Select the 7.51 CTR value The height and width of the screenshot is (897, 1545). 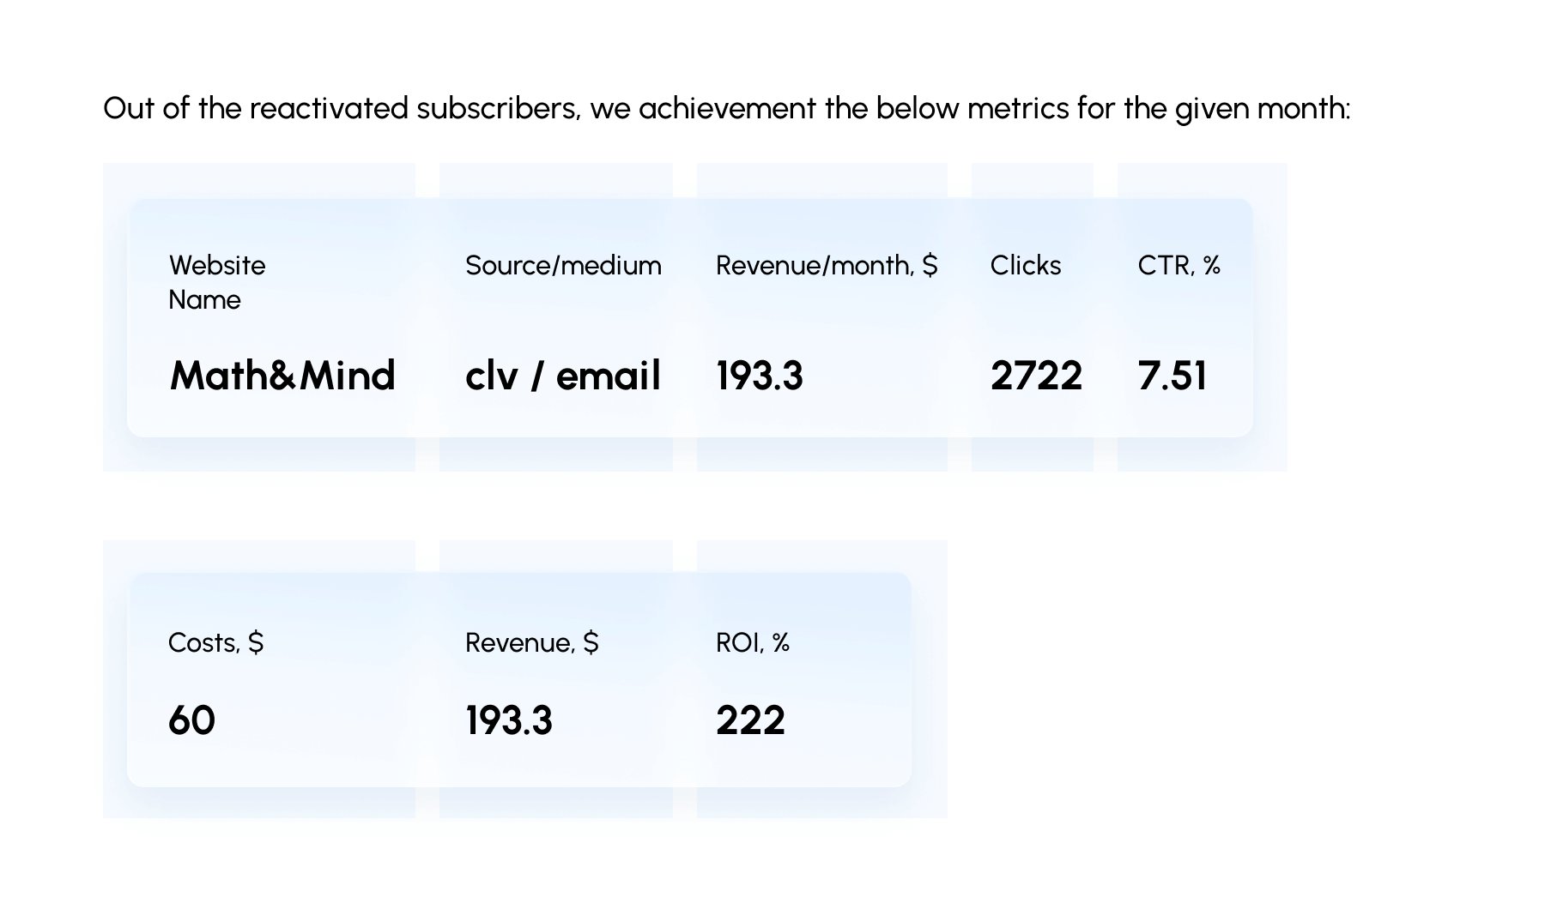(x=1172, y=376)
